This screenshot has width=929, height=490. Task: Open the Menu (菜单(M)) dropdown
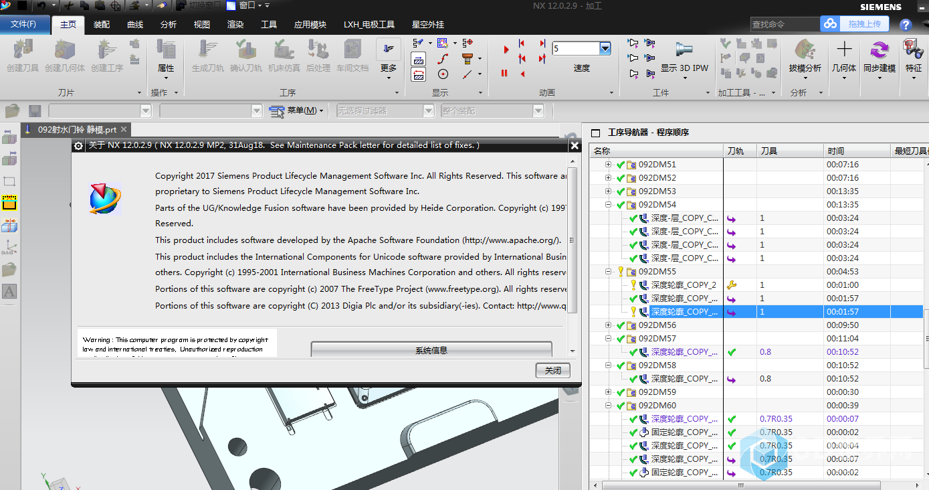(x=296, y=110)
